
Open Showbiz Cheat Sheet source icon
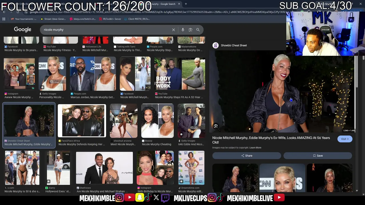point(216,45)
